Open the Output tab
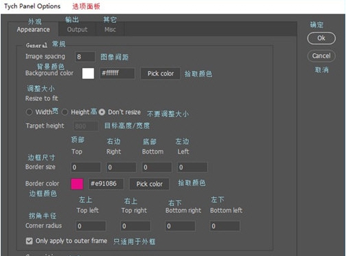Viewport: 346px width, 256px height. pos(77,29)
